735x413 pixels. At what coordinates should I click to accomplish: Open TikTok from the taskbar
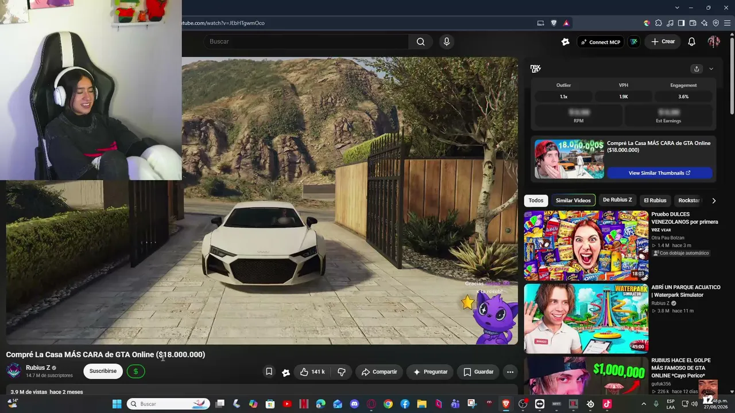pyautogui.click(x=607, y=404)
